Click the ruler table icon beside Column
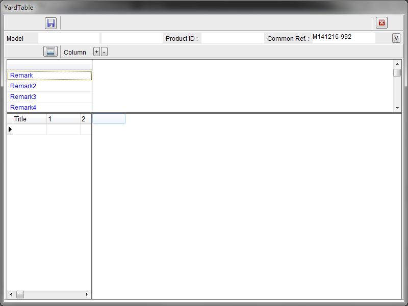Screen dimensions: 408x306 (x=50, y=52)
